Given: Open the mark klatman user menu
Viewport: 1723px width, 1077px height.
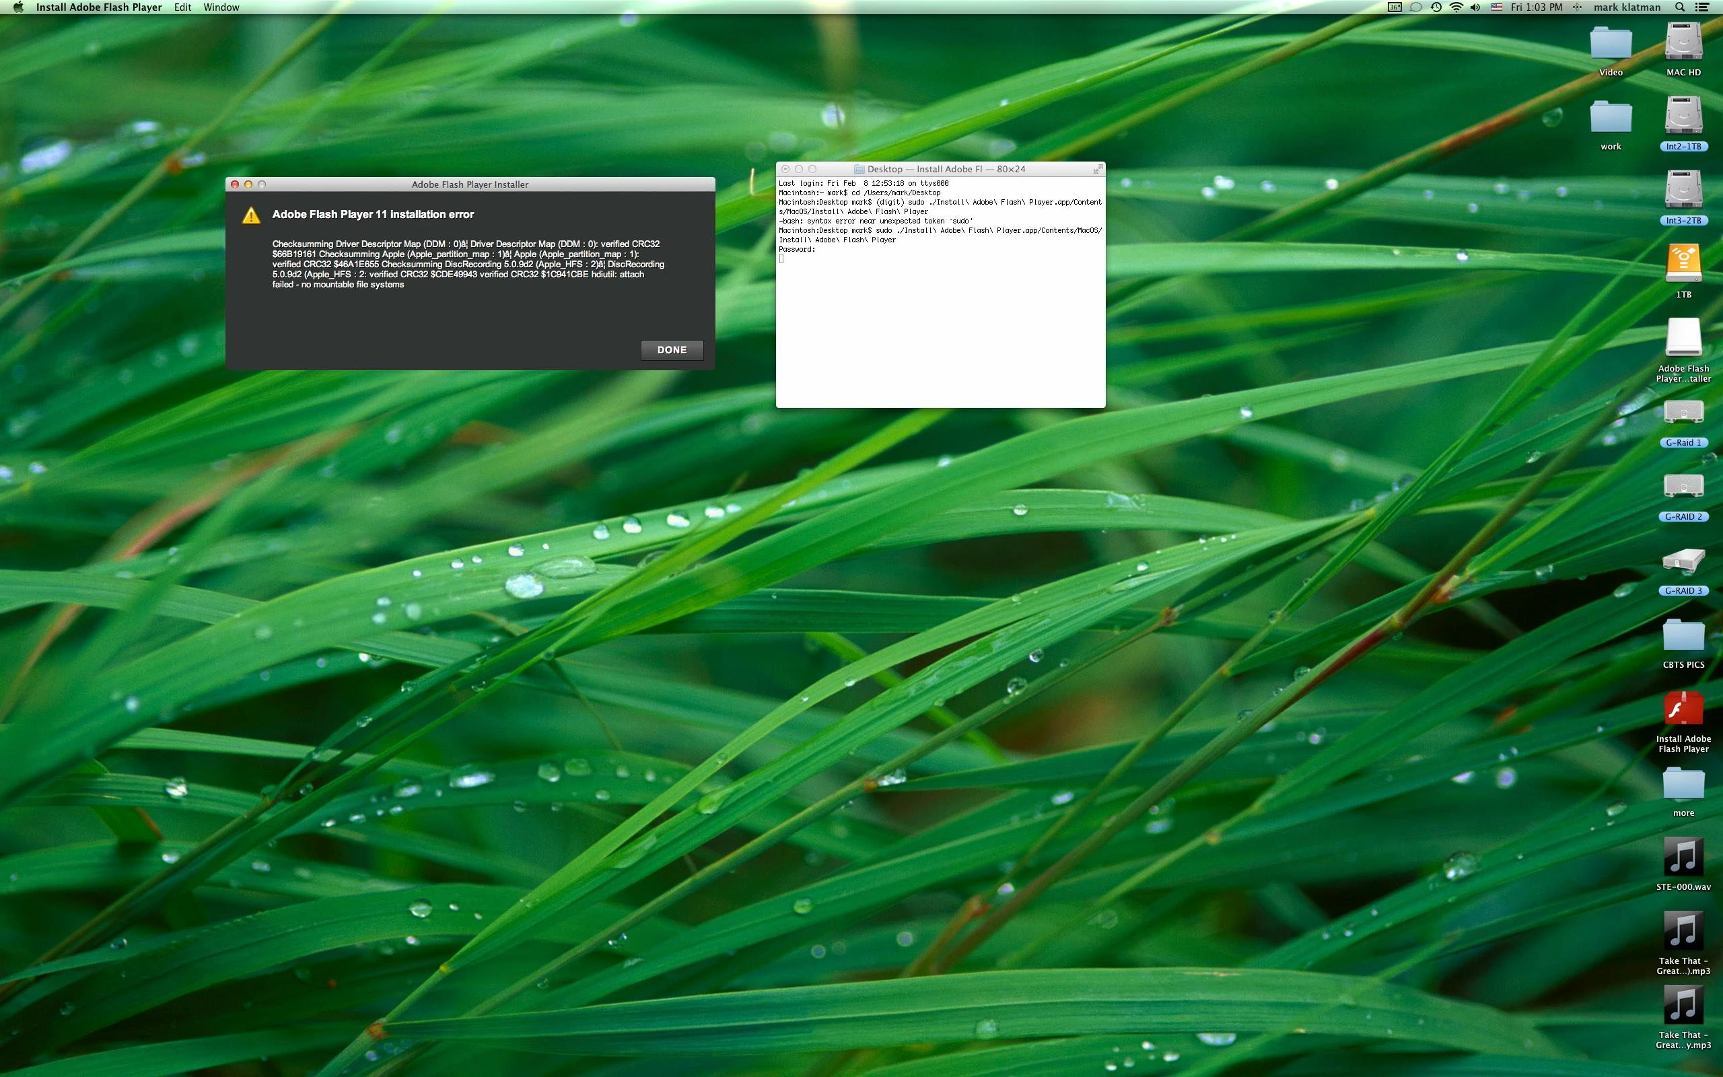Looking at the screenshot, I should pos(1626,7).
